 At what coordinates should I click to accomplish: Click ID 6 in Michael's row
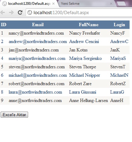click(x=2, y=75)
